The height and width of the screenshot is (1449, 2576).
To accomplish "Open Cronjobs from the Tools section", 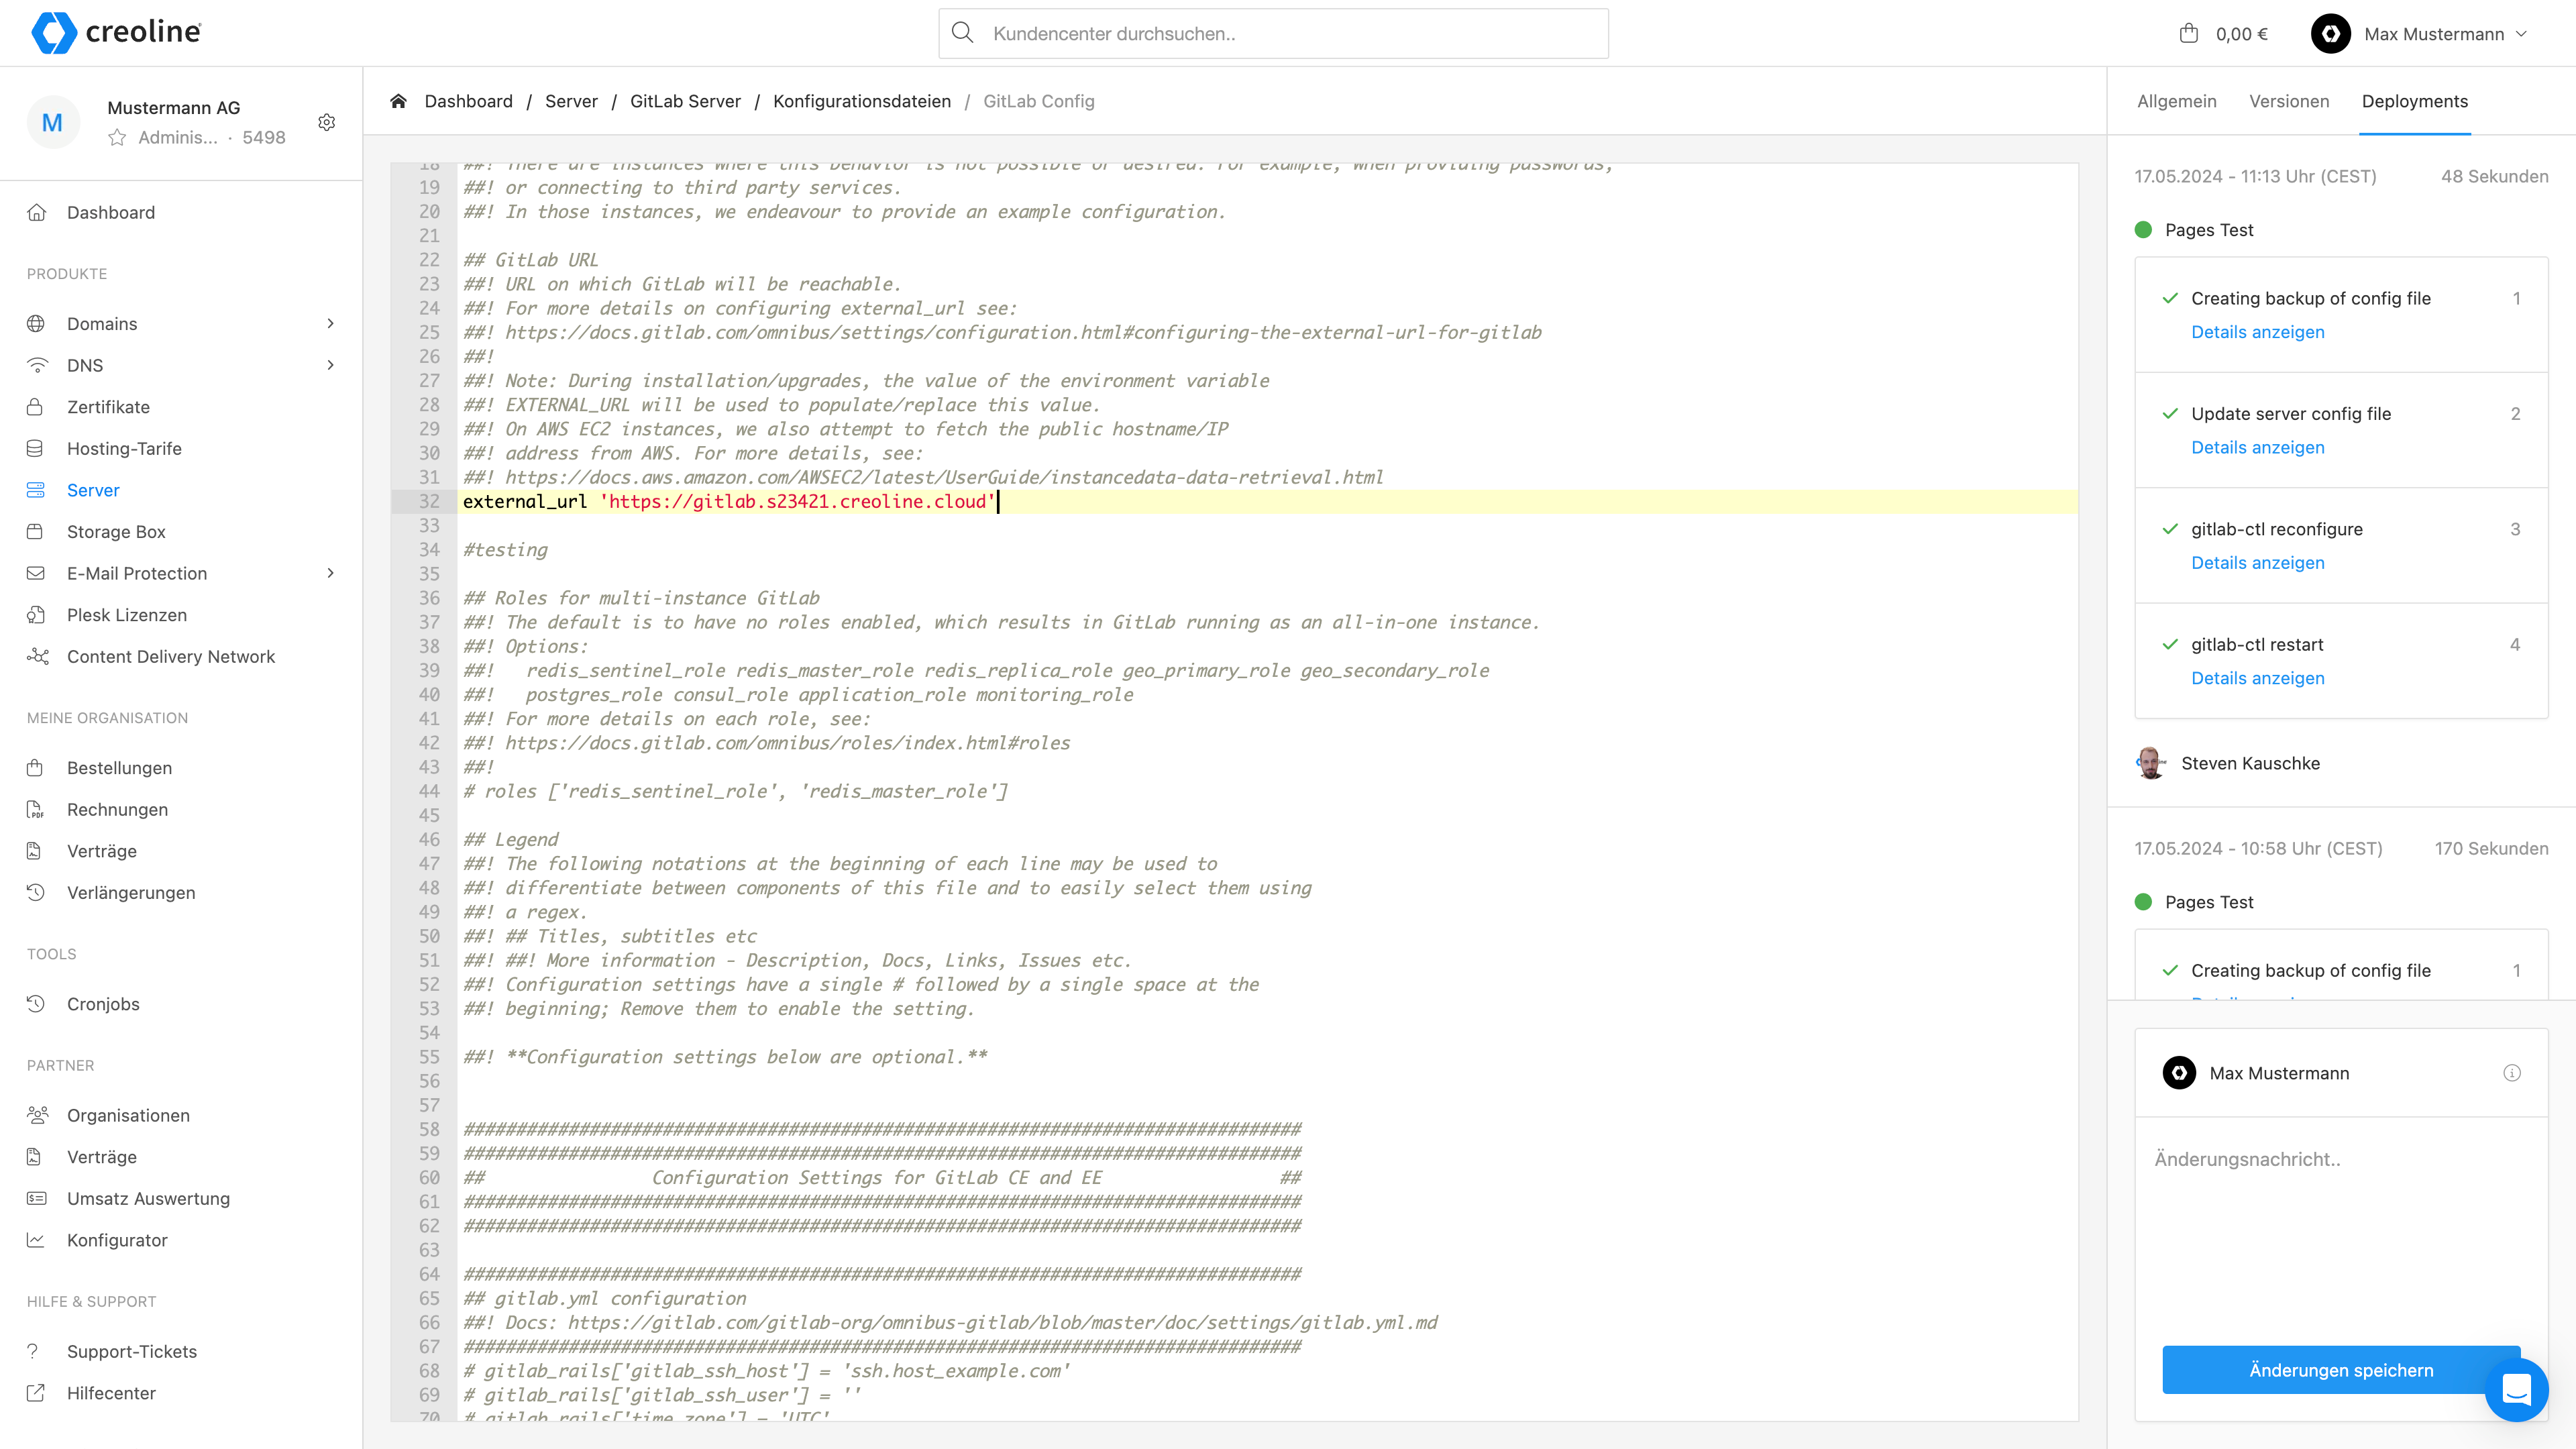I will pos(103,1003).
